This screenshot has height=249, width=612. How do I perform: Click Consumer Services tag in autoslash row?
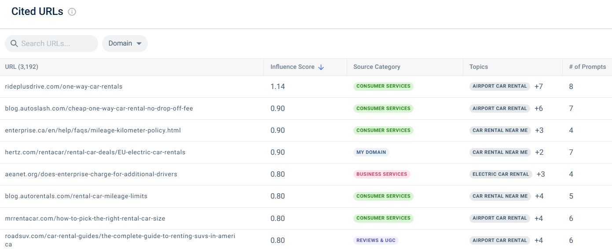pos(383,108)
